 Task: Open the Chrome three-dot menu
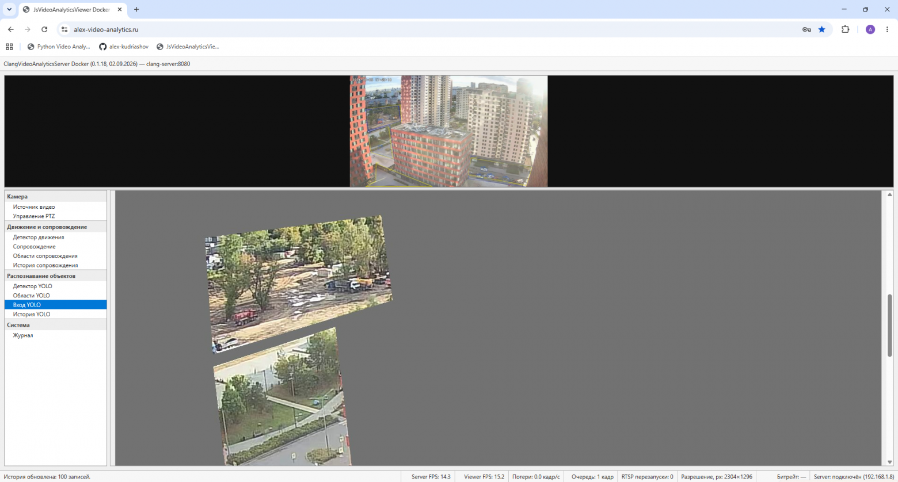click(x=887, y=29)
